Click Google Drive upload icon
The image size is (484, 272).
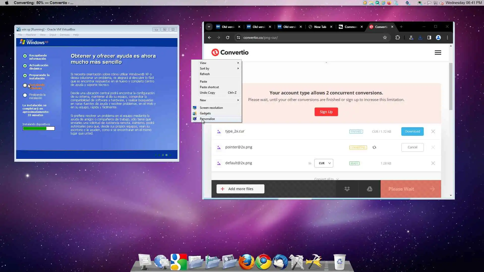(x=370, y=189)
